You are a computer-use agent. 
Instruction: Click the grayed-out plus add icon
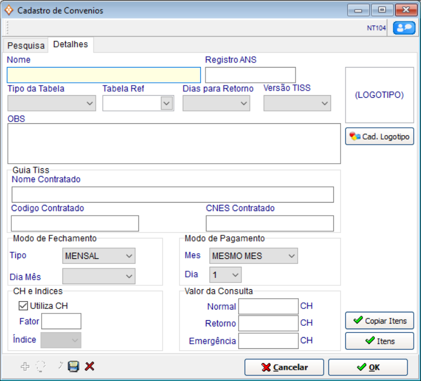tap(25, 366)
